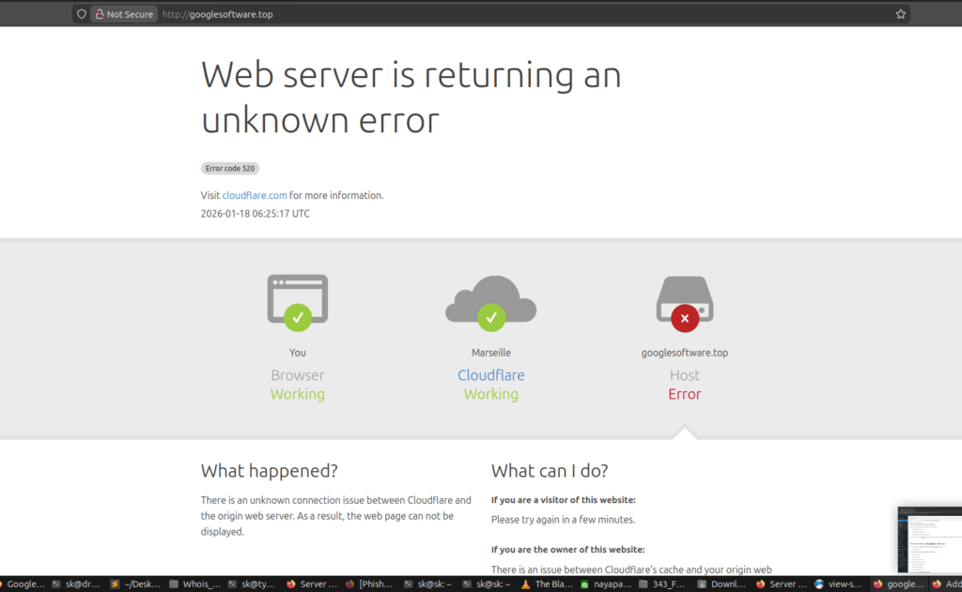Open the VLC media player taskbar item
Screen dimensions: 962x592
tap(548, 583)
